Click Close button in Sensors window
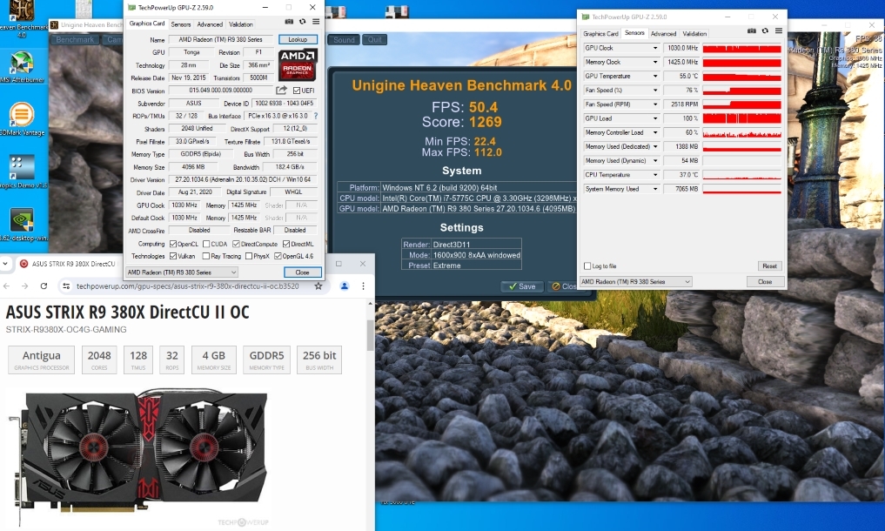The image size is (885, 531). pos(765,281)
